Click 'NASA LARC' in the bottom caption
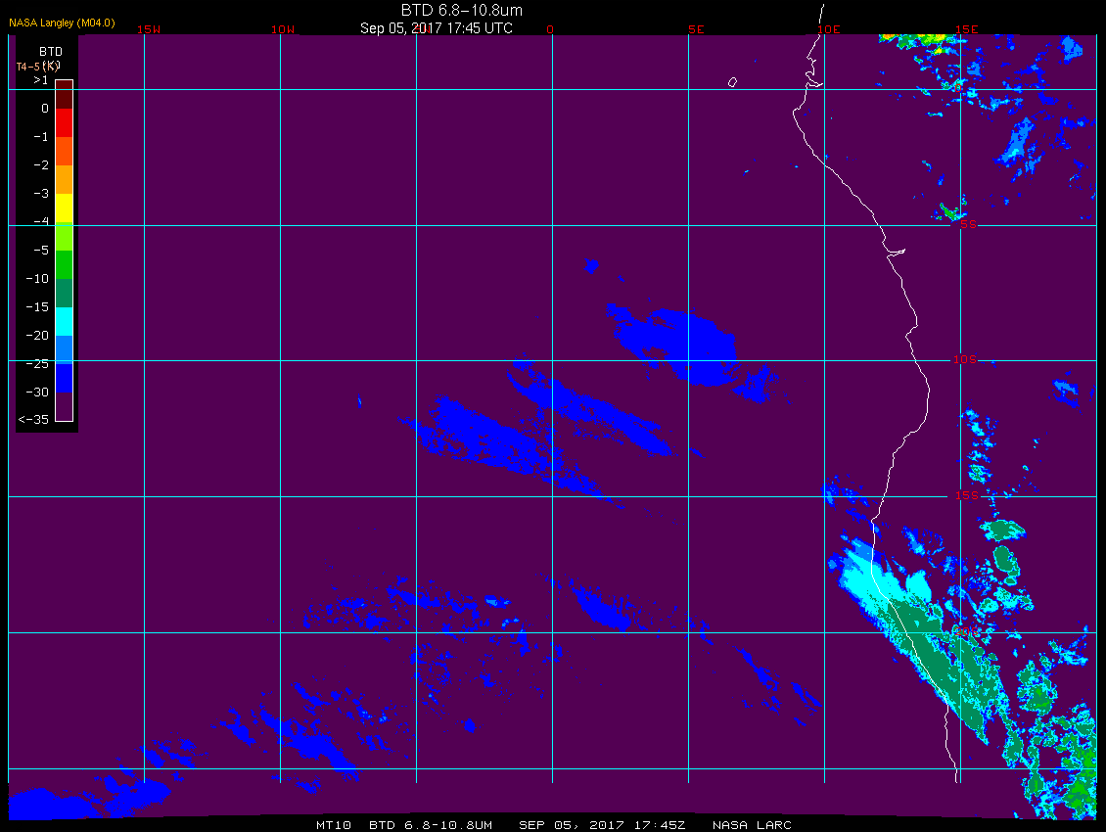 point(752,825)
